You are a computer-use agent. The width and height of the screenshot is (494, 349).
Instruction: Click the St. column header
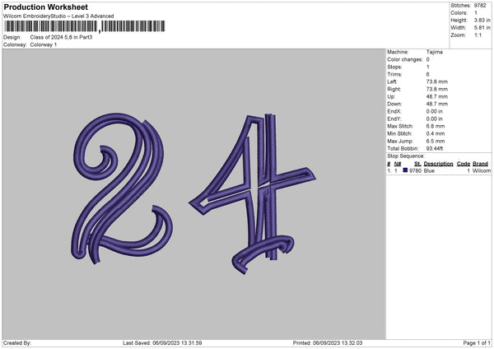(x=417, y=164)
